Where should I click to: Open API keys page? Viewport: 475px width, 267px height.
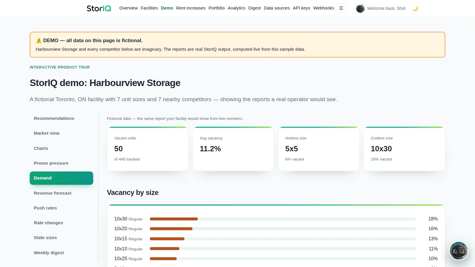click(301, 8)
